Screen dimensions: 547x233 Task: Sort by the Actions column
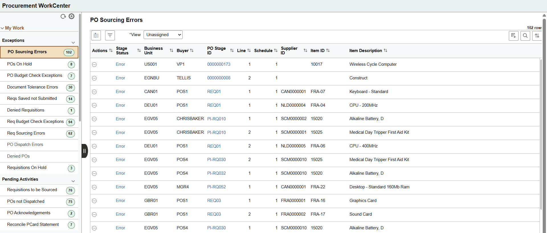pos(111,50)
